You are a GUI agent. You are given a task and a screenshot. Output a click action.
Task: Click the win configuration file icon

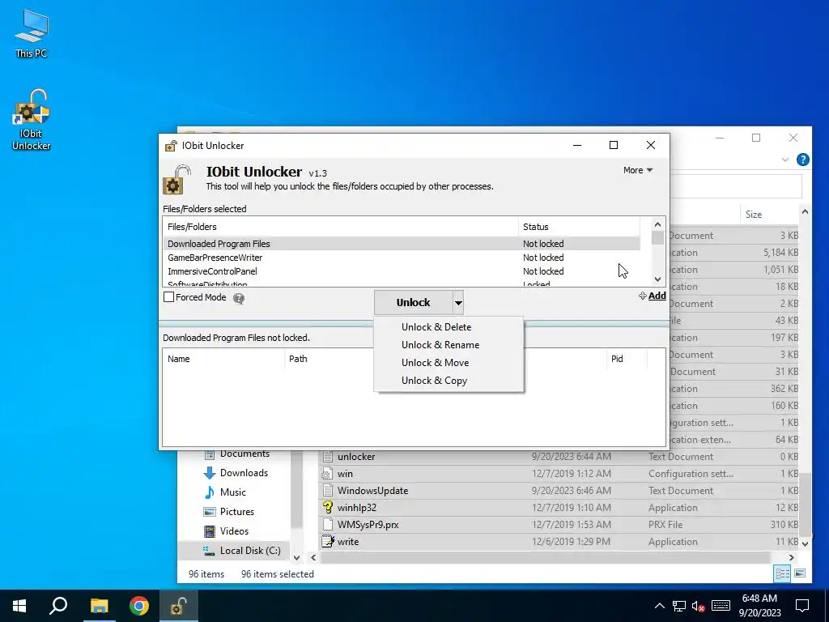328,473
